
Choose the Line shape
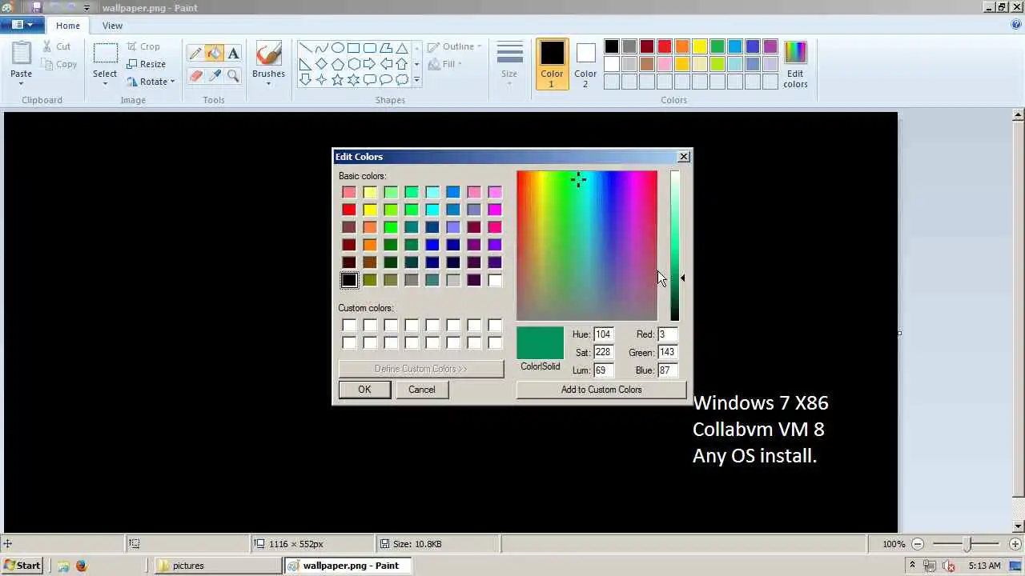point(305,48)
